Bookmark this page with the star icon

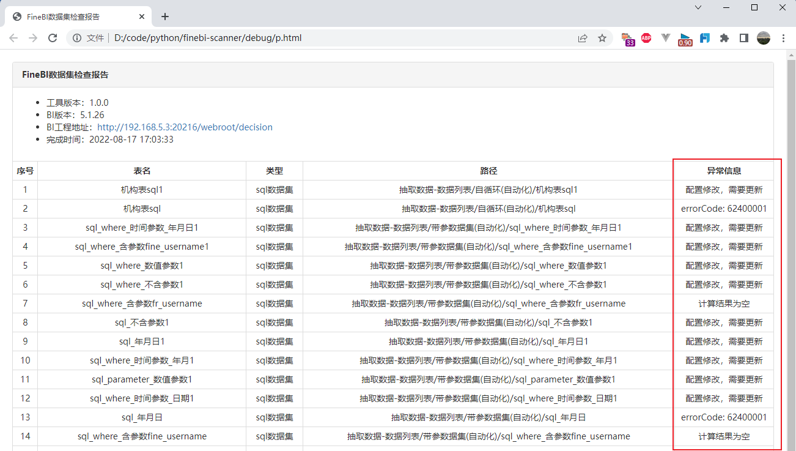pos(602,38)
